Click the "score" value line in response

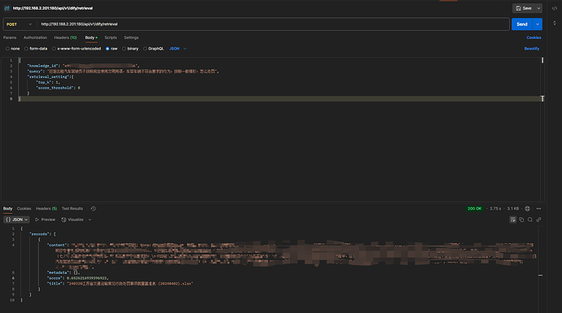(x=77, y=278)
